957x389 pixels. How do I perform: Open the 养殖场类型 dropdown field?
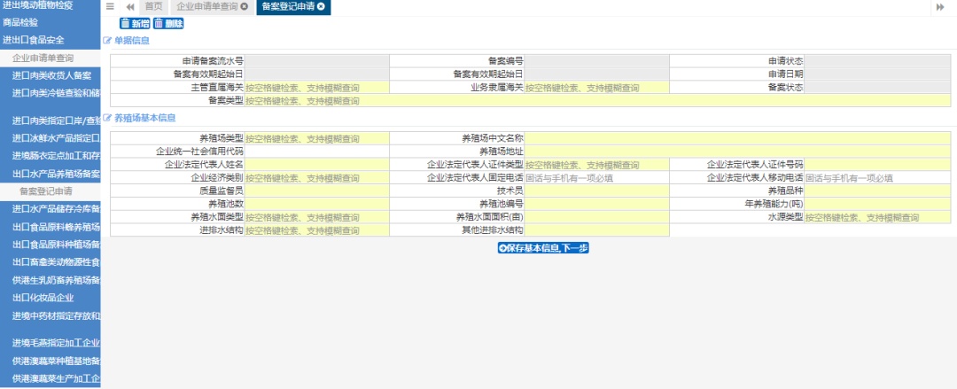click(x=316, y=138)
